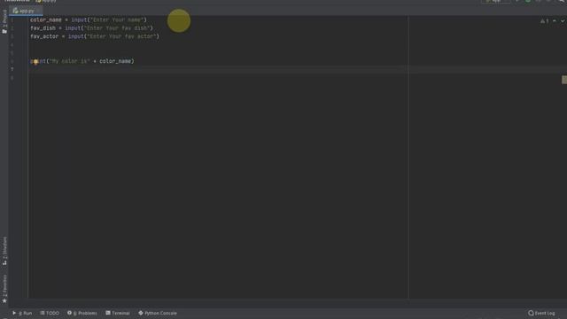Open the Python Console tool window
The width and height of the screenshot is (567, 319).
coord(158,313)
